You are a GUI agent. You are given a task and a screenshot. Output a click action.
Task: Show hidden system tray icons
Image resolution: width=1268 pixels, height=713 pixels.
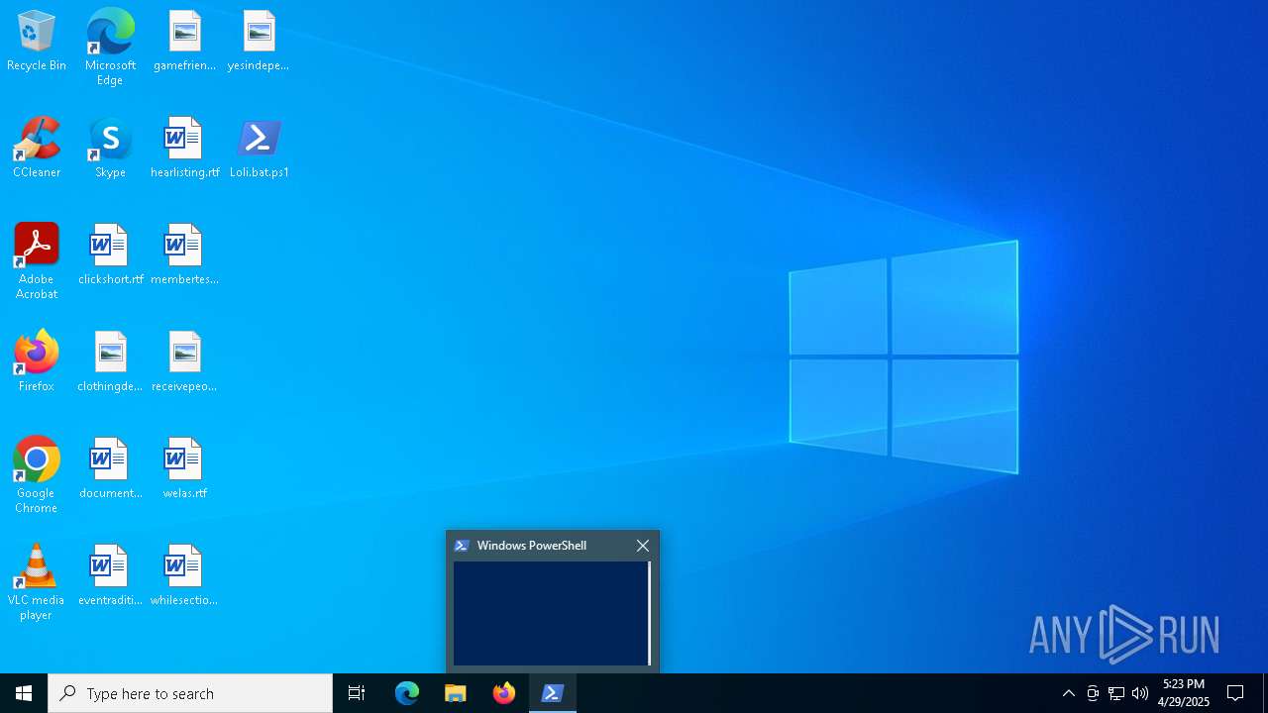tap(1068, 693)
